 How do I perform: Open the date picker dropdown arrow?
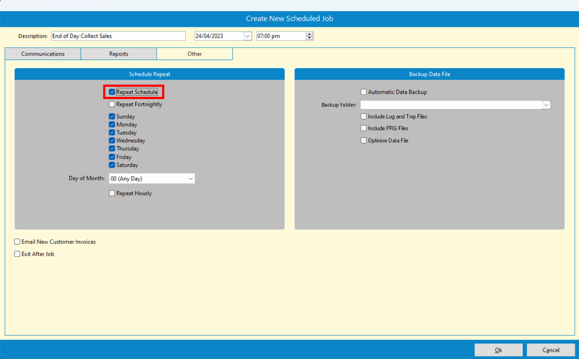tap(248, 36)
